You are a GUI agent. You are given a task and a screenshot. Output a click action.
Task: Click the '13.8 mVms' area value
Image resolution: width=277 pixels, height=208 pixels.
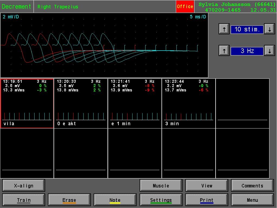tap(68, 90)
